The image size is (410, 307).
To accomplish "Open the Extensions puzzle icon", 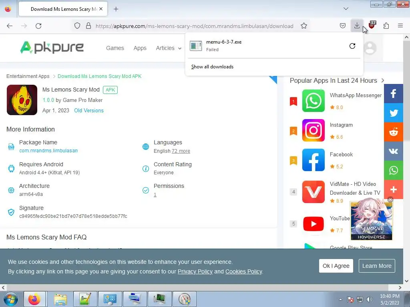I will (386, 26).
